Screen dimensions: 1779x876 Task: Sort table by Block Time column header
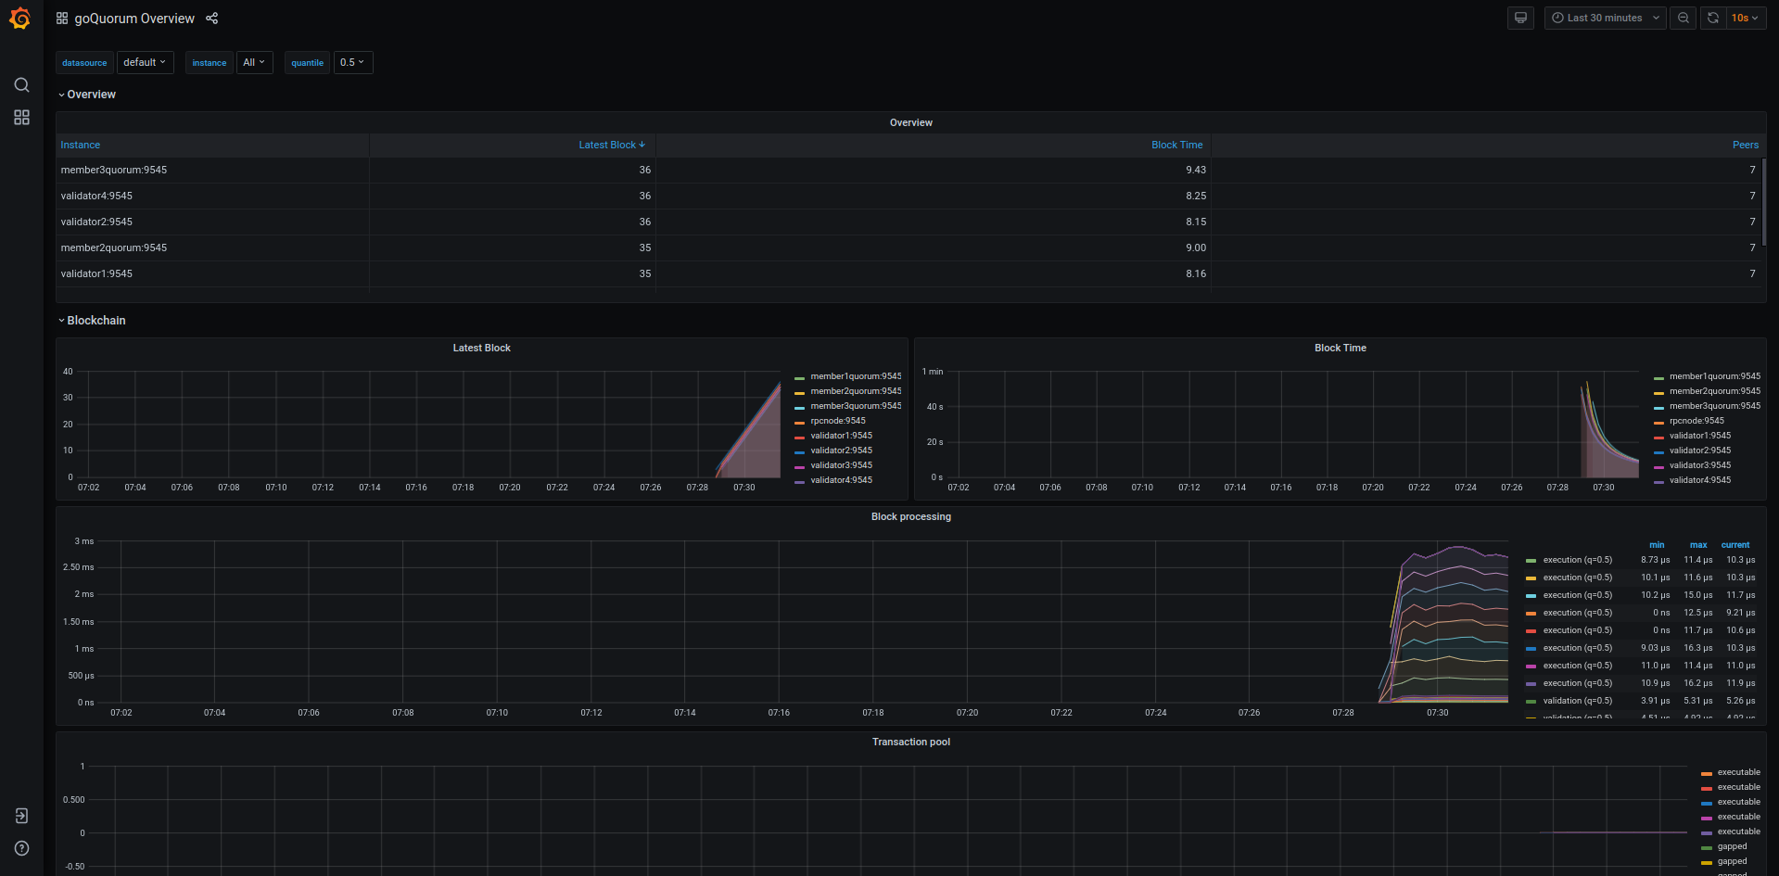pos(1176,146)
